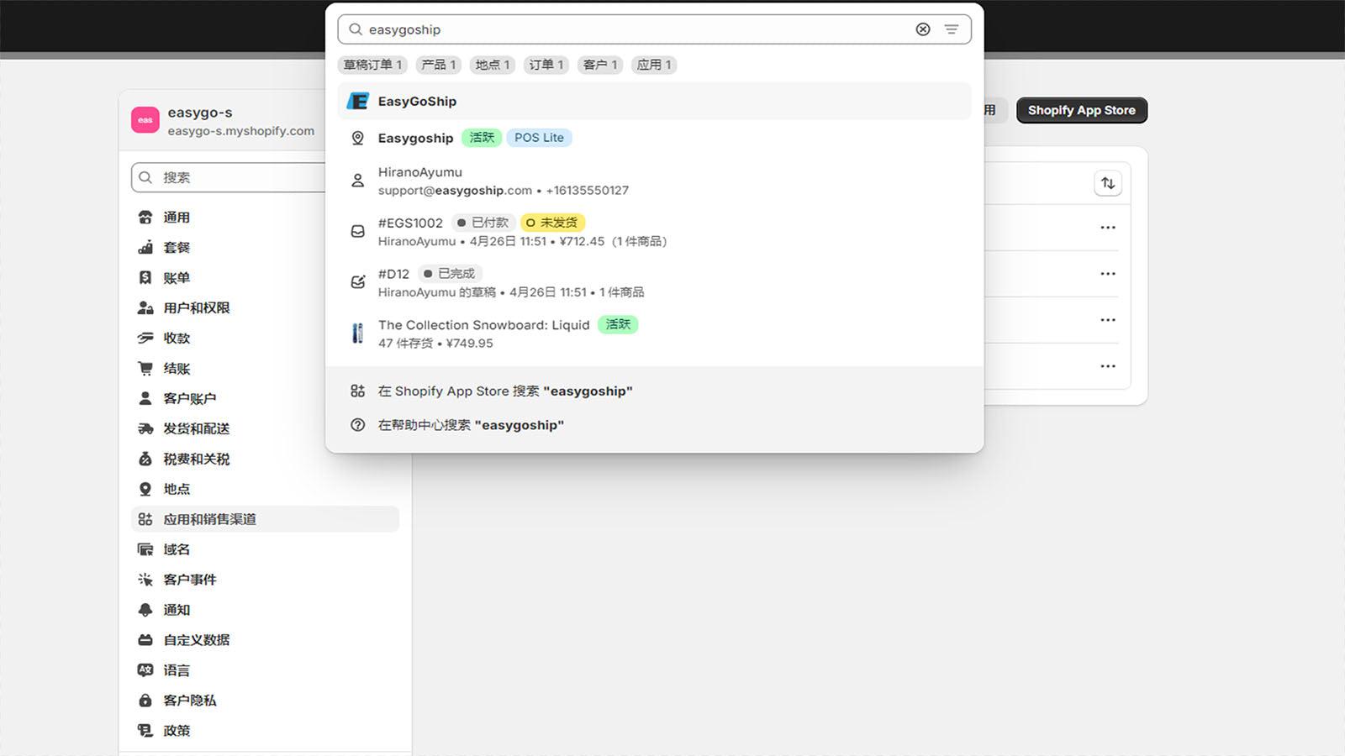The width and height of the screenshot is (1345, 756).
Task: Toggle the 草稿订单 filter chip
Action: 372,65
